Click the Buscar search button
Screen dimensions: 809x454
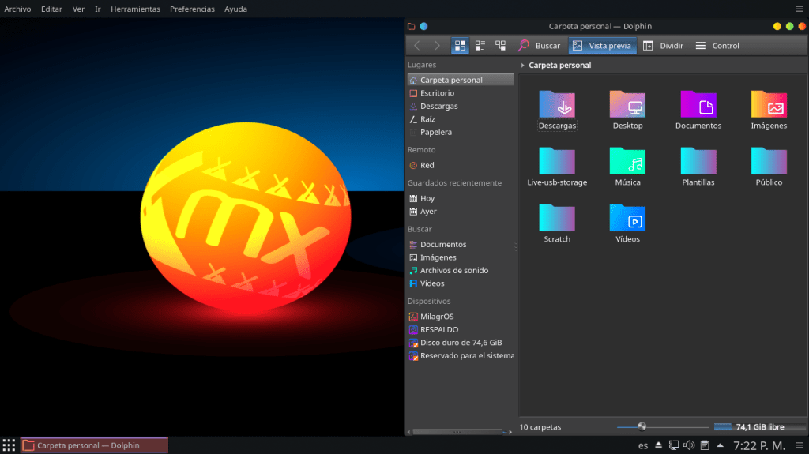pos(539,46)
